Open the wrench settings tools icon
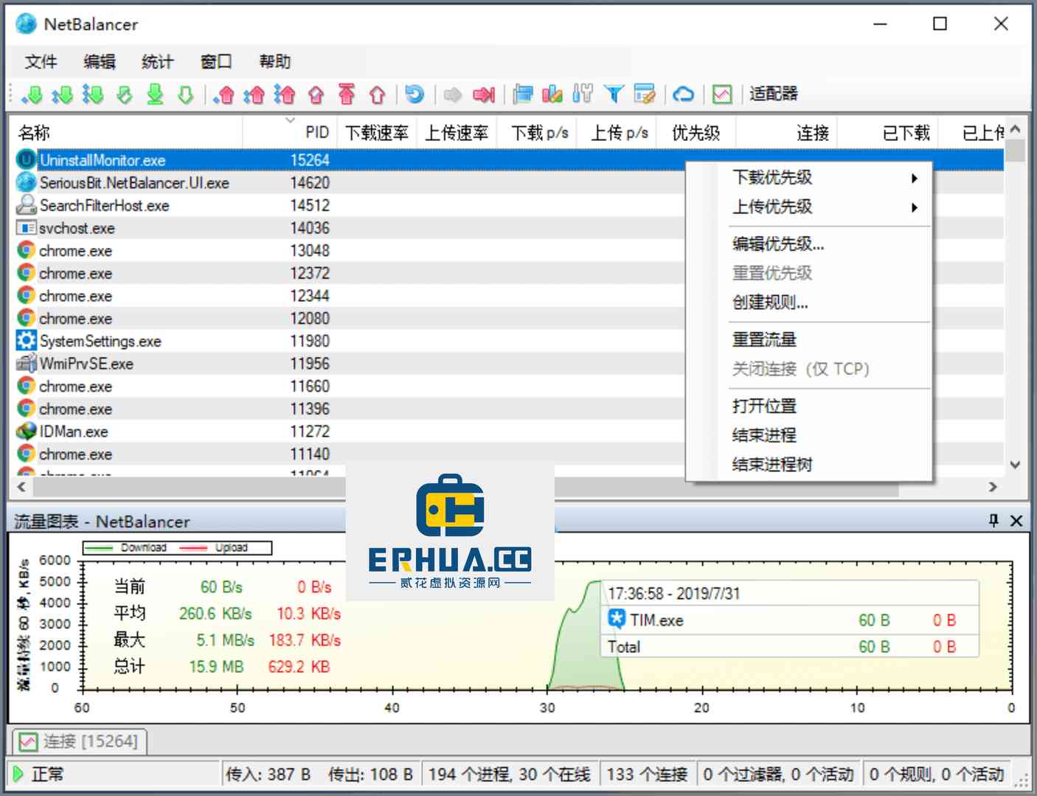 583,94
